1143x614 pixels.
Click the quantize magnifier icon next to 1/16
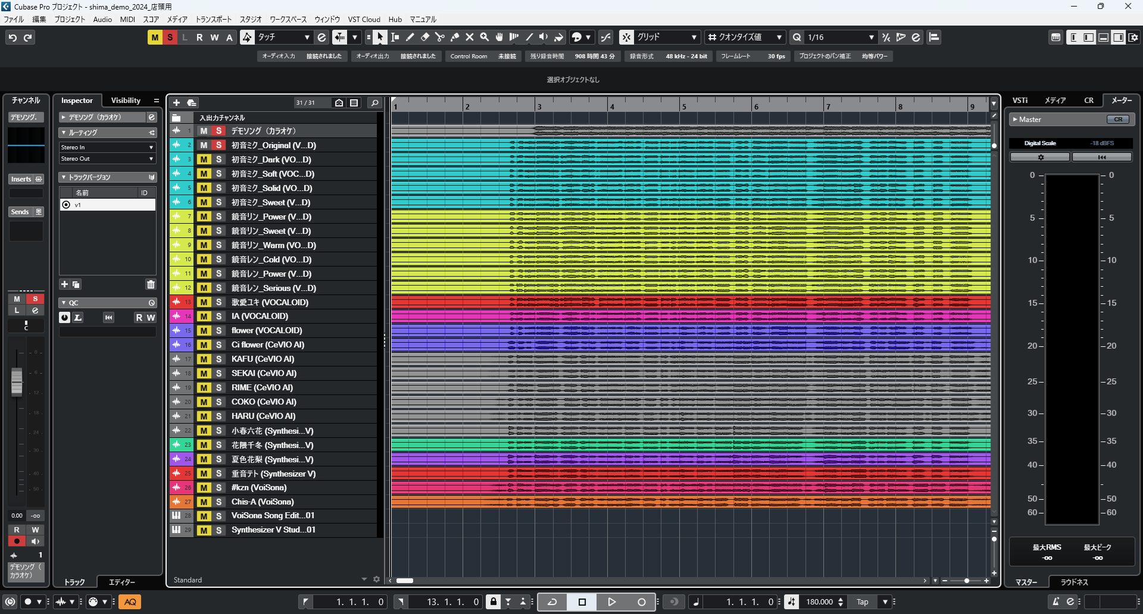tap(797, 37)
